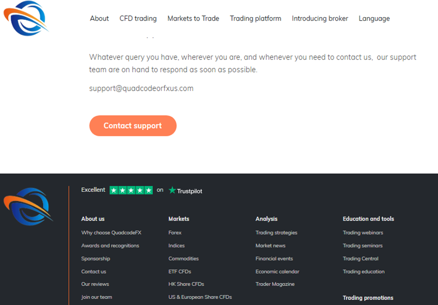
Task: Open Why choose QuadcodeFX link
Action: pyautogui.click(x=111, y=233)
